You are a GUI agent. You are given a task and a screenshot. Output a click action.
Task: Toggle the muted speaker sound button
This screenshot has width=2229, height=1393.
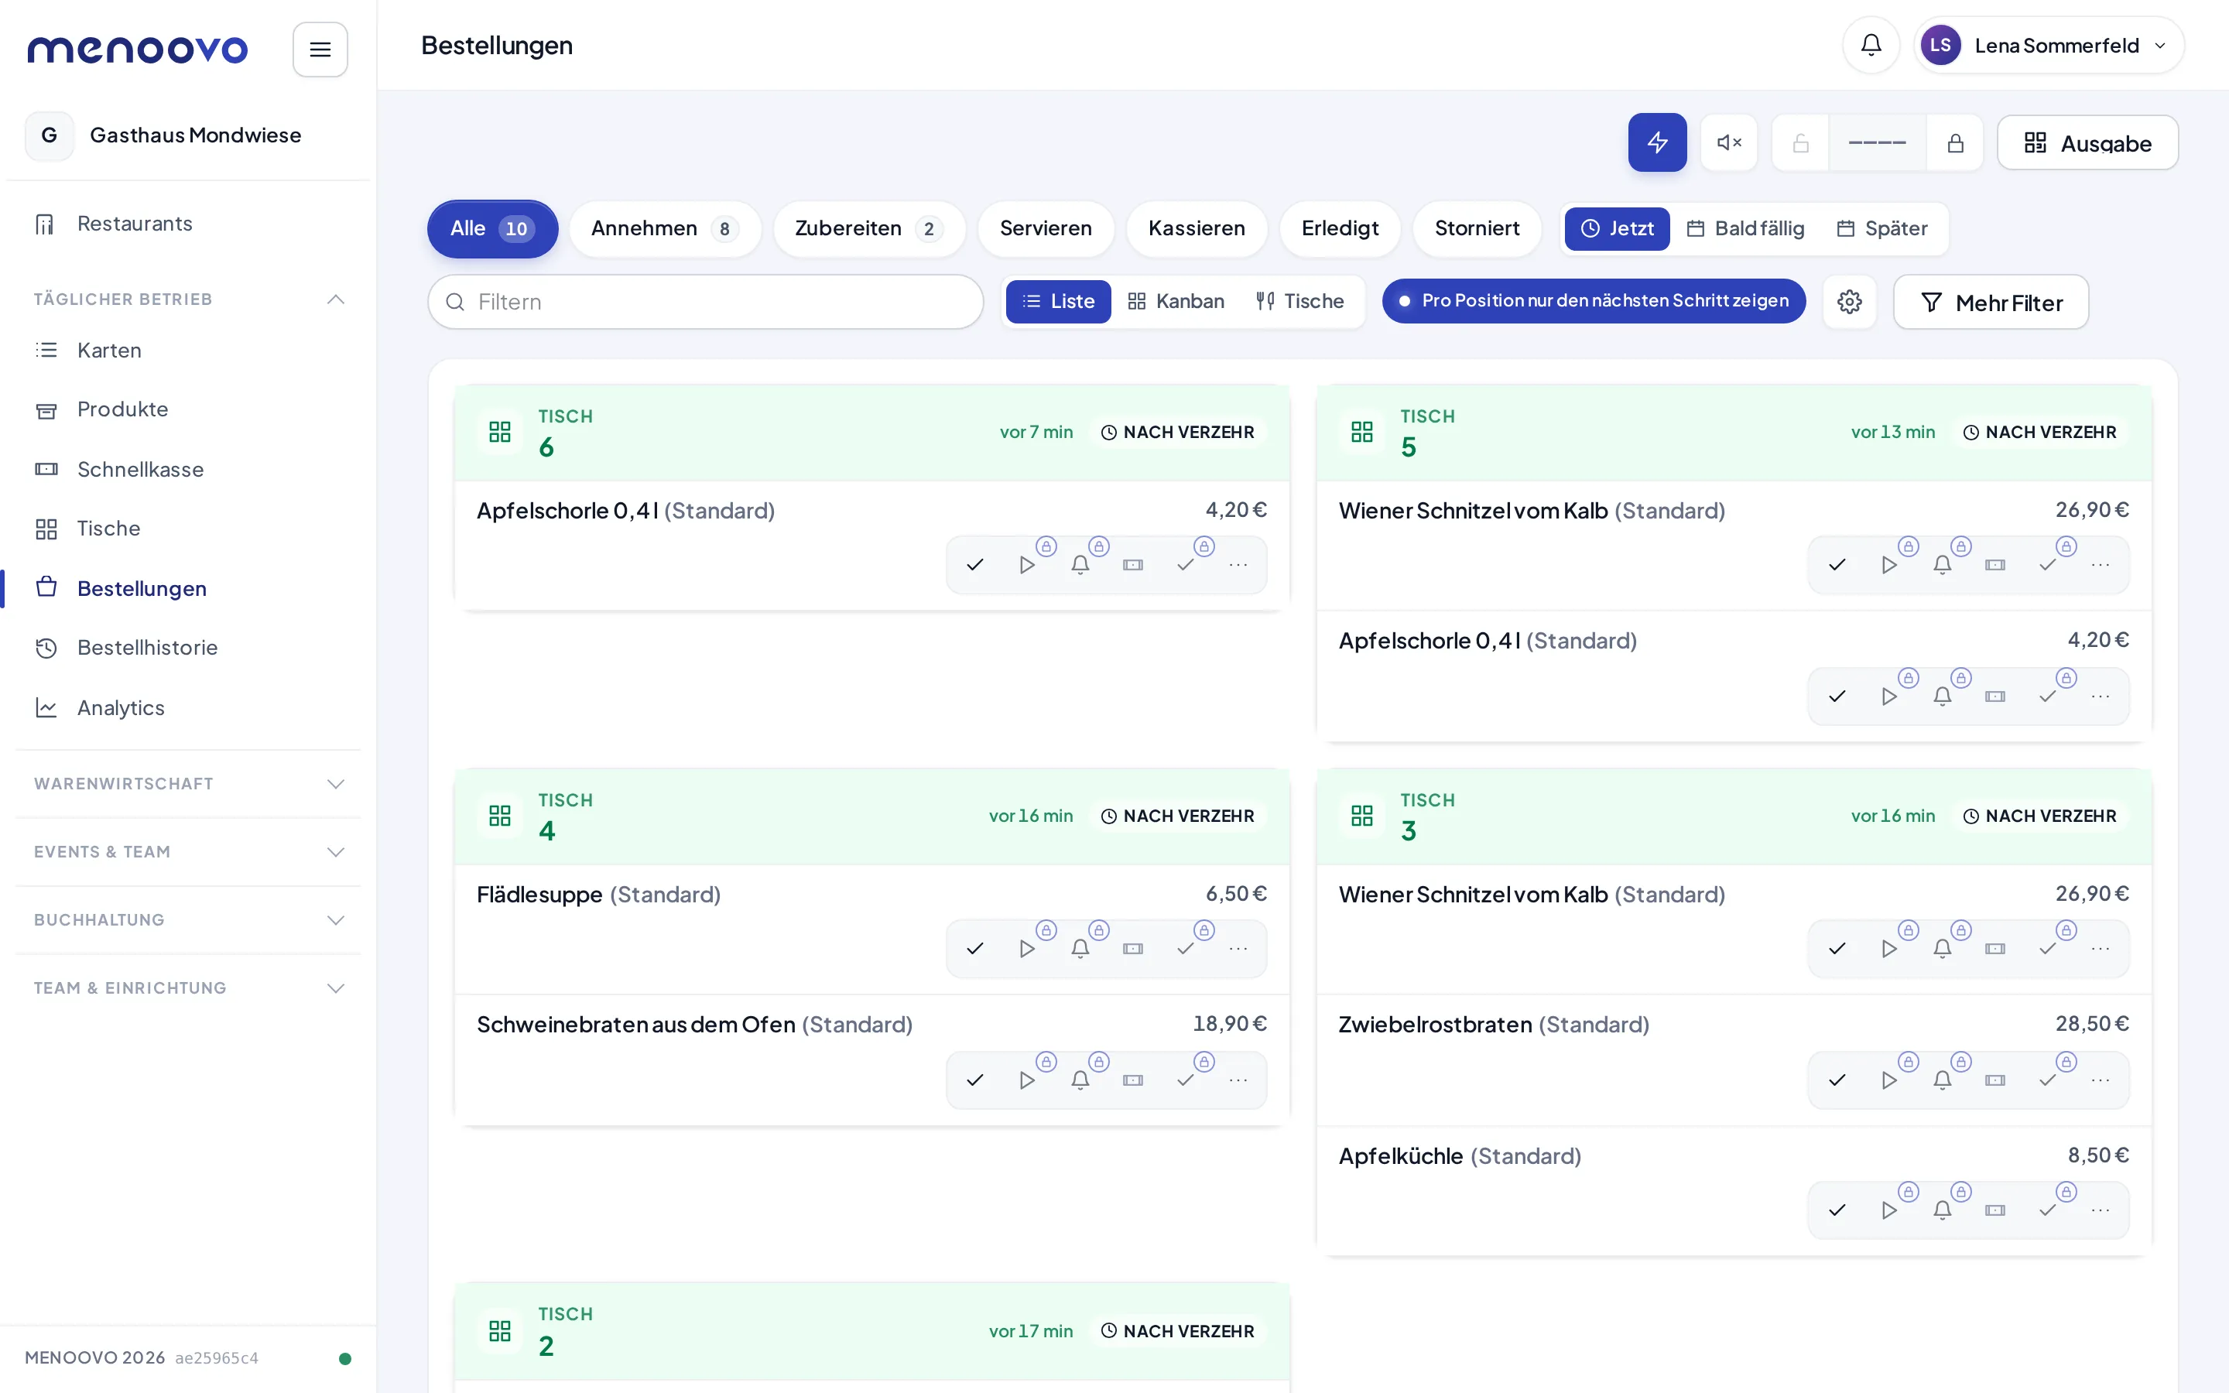tap(1729, 143)
